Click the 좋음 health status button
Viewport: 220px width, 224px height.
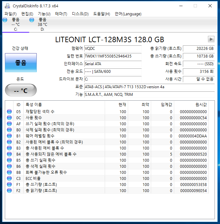click(21, 63)
